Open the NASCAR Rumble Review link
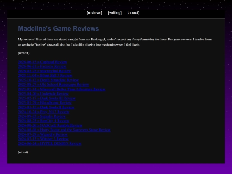232x174 pixels. pos(50,125)
